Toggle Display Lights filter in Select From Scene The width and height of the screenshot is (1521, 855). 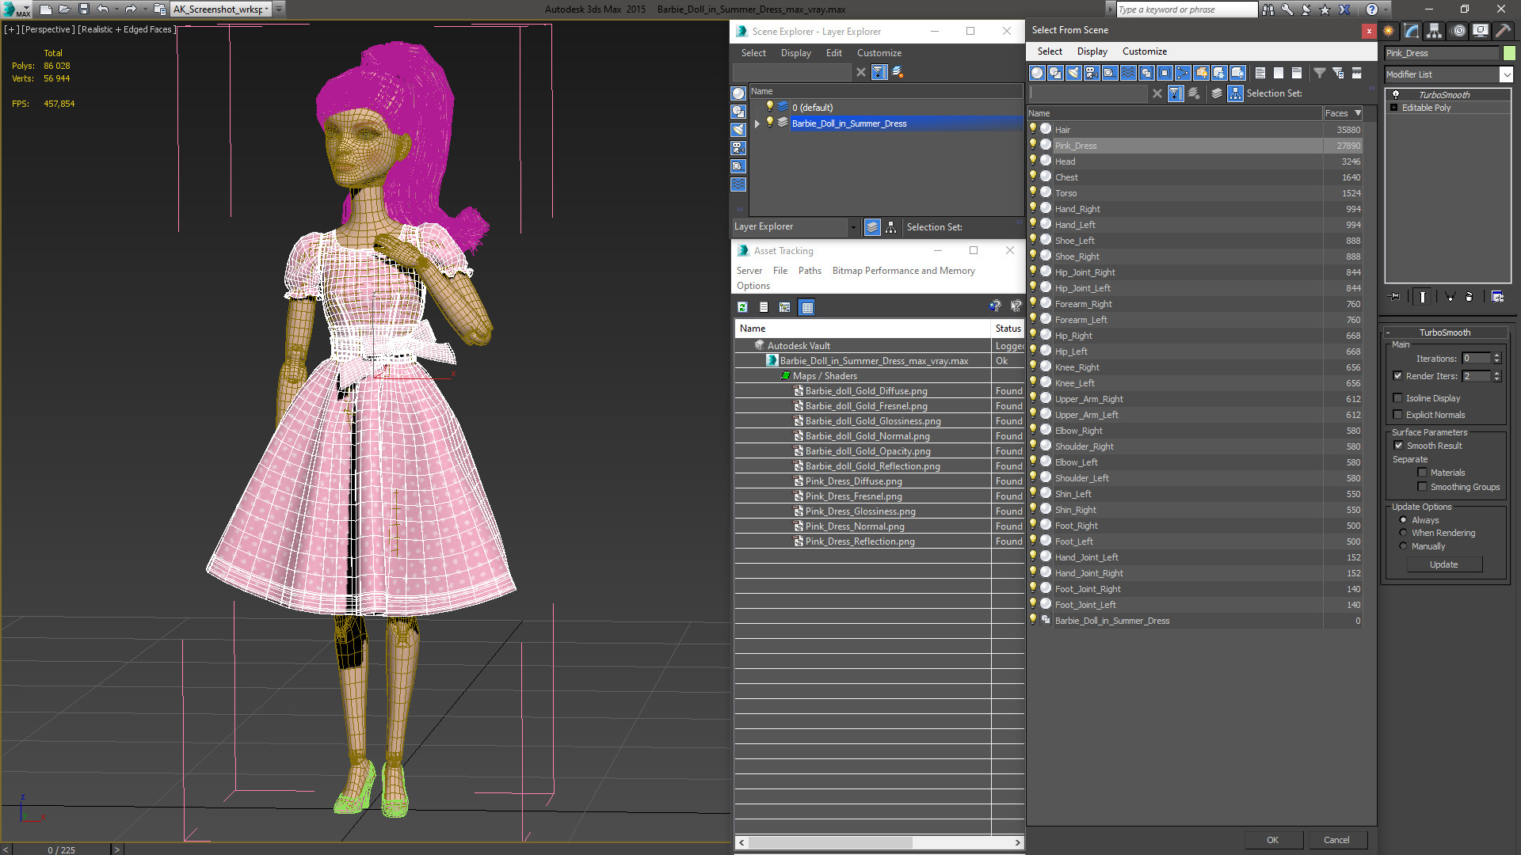click(1073, 73)
